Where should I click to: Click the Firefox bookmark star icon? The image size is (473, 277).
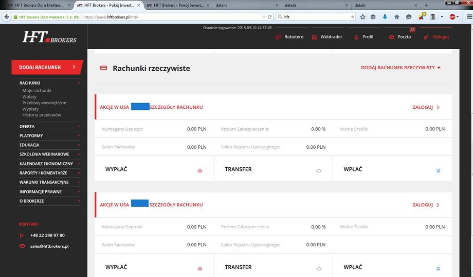click(362, 17)
